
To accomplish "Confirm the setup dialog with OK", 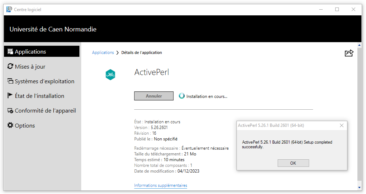I will [293, 163].
